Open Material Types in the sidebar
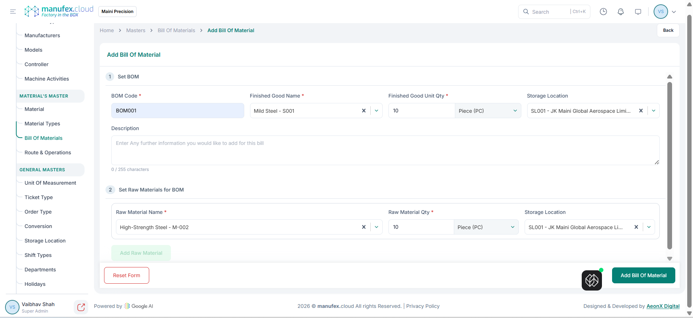Image resolution: width=693 pixels, height=318 pixels. [42, 124]
